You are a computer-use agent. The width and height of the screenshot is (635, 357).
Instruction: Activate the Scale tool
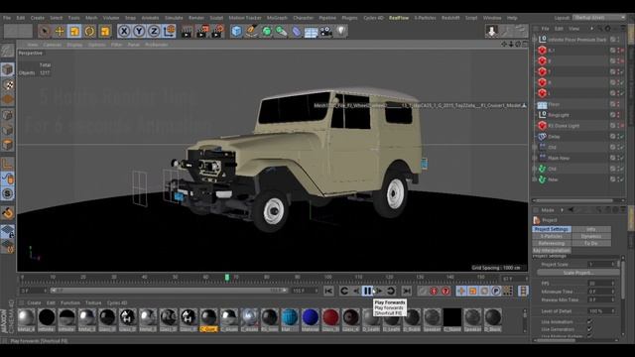[x=74, y=31]
